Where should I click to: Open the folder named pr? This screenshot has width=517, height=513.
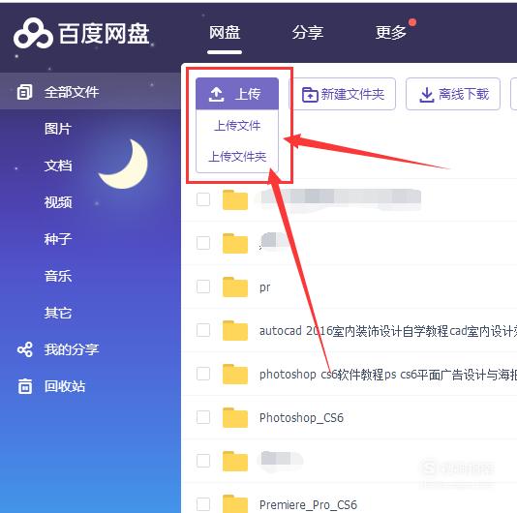pos(264,287)
